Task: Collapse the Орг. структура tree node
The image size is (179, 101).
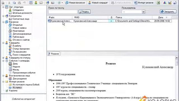Action: pos(3,7)
